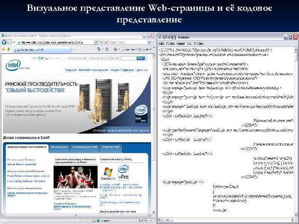The height and width of the screenshot is (224, 299).
Task: Switch to О корпорации Intel tab
Action: tap(85, 147)
